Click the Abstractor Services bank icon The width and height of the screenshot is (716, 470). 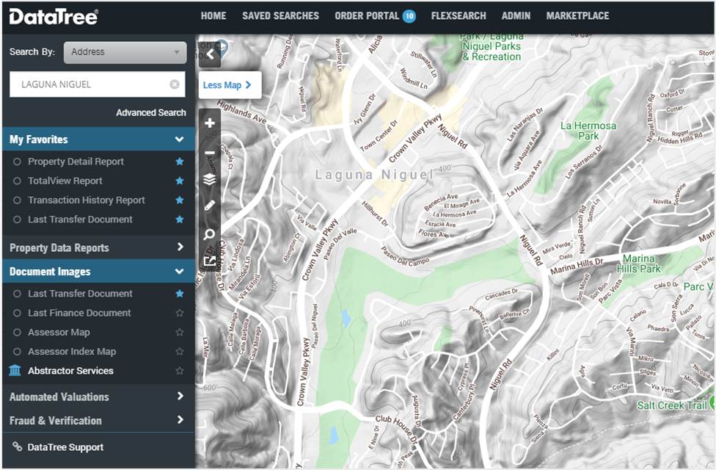click(15, 371)
